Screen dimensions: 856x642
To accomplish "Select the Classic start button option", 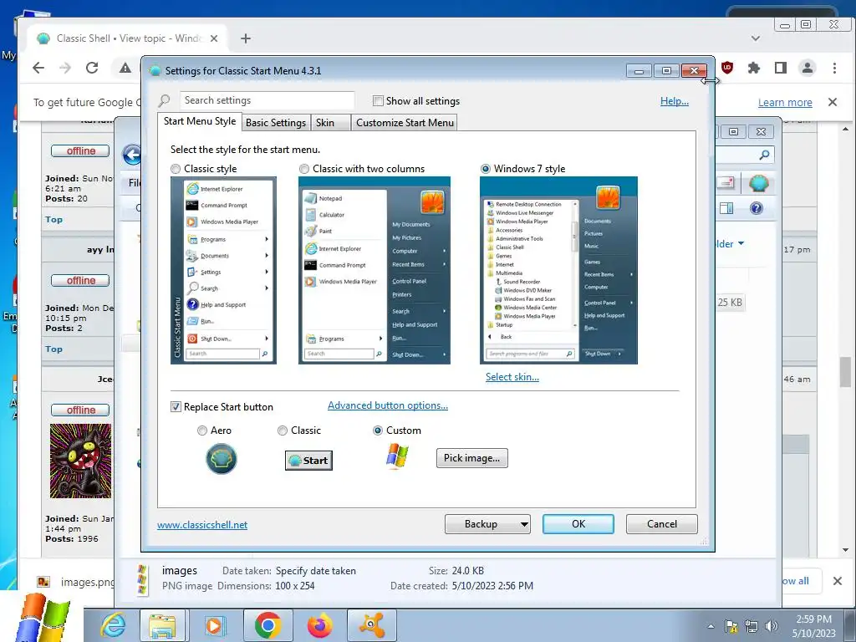I will pos(283,431).
